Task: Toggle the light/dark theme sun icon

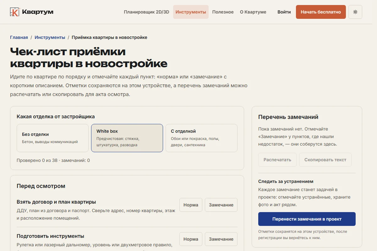Action: pyautogui.click(x=355, y=12)
